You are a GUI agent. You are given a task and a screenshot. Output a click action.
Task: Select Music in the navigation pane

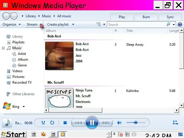pos(17,48)
